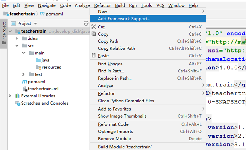This screenshot has height=150, width=246.
Task: Select the java source folder
Action: pos(45,60)
